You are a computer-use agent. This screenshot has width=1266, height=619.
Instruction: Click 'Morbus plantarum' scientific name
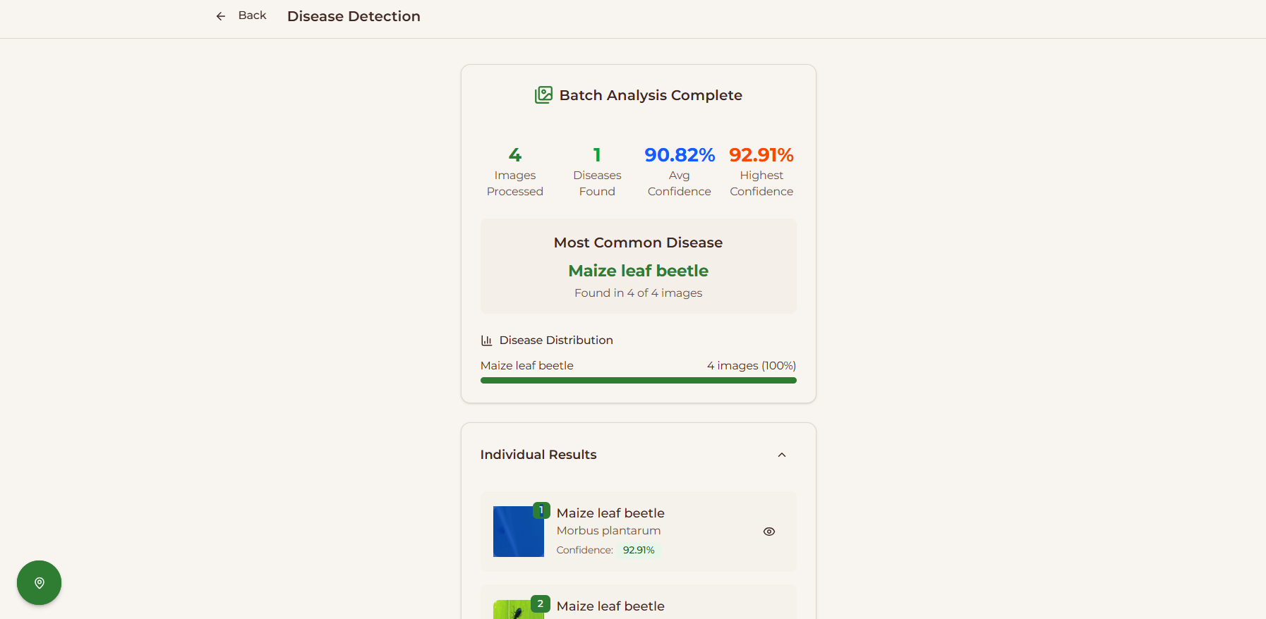pyautogui.click(x=609, y=531)
